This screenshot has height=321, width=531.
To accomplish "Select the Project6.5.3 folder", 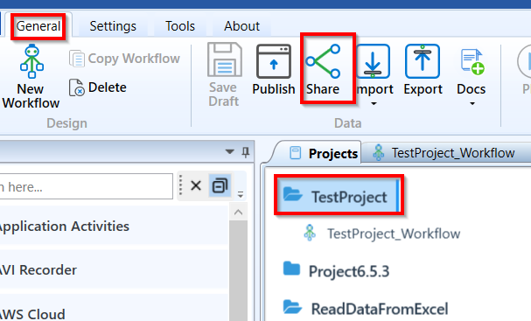I will [x=349, y=271].
